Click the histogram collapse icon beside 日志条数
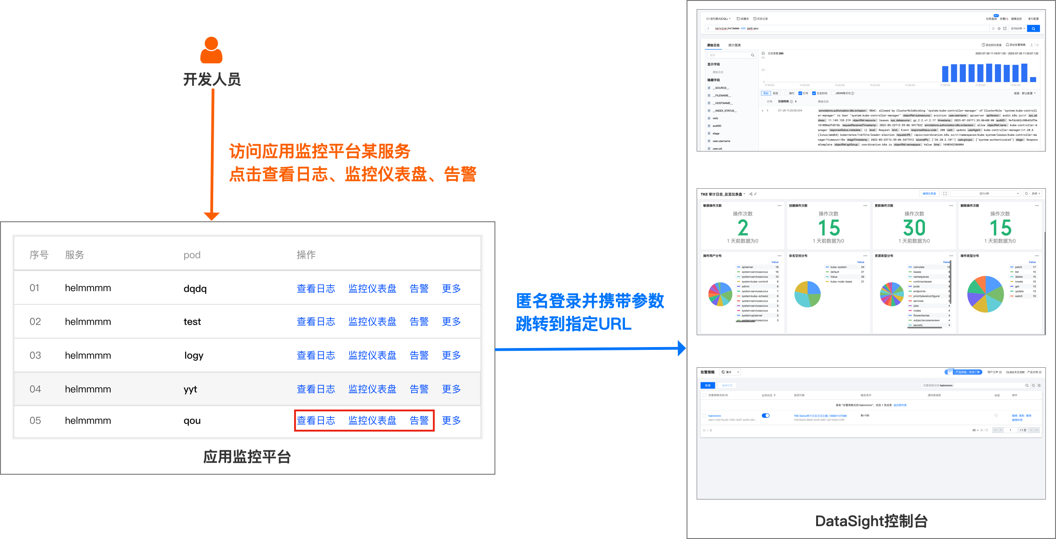The image size is (1056, 539). tap(763, 53)
